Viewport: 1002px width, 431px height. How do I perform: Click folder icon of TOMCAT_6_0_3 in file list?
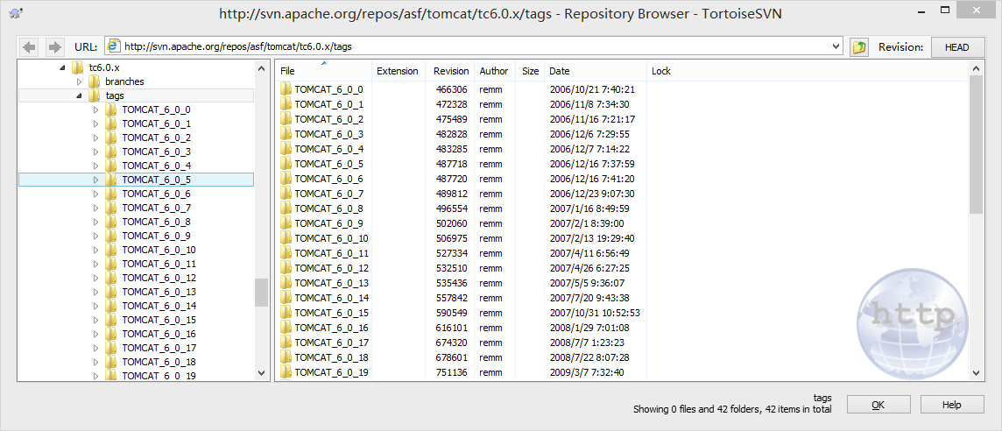point(286,134)
